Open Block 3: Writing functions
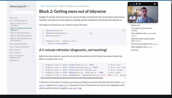Image resolution: width=172 pixels, height=98 pixels. (x=20, y=33)
